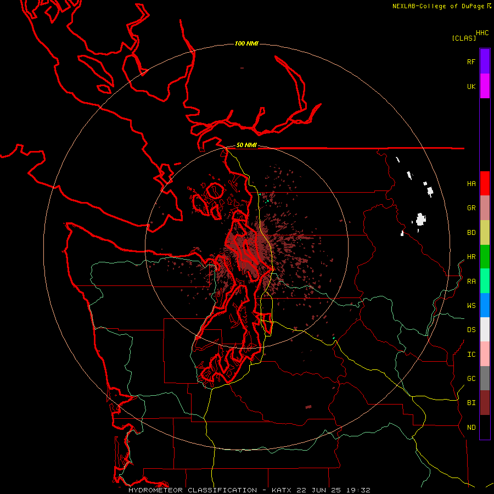
Task: Select the GC gray legend swatch
Action: 485,378
